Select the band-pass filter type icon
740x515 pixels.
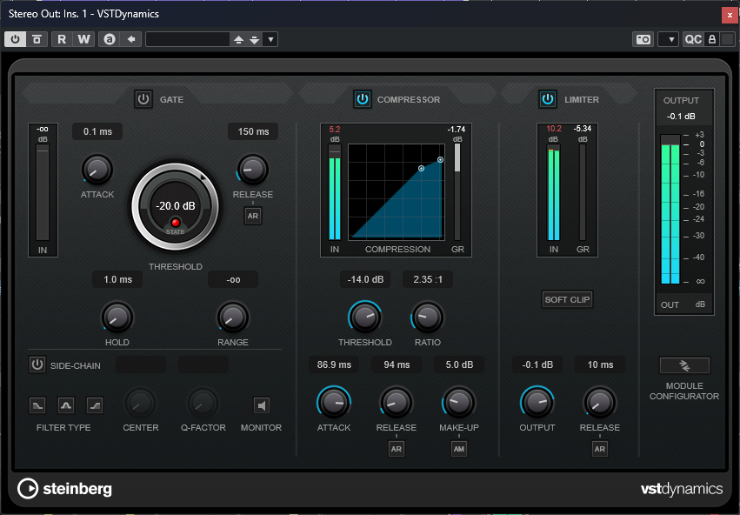click(x=66, y=405)
